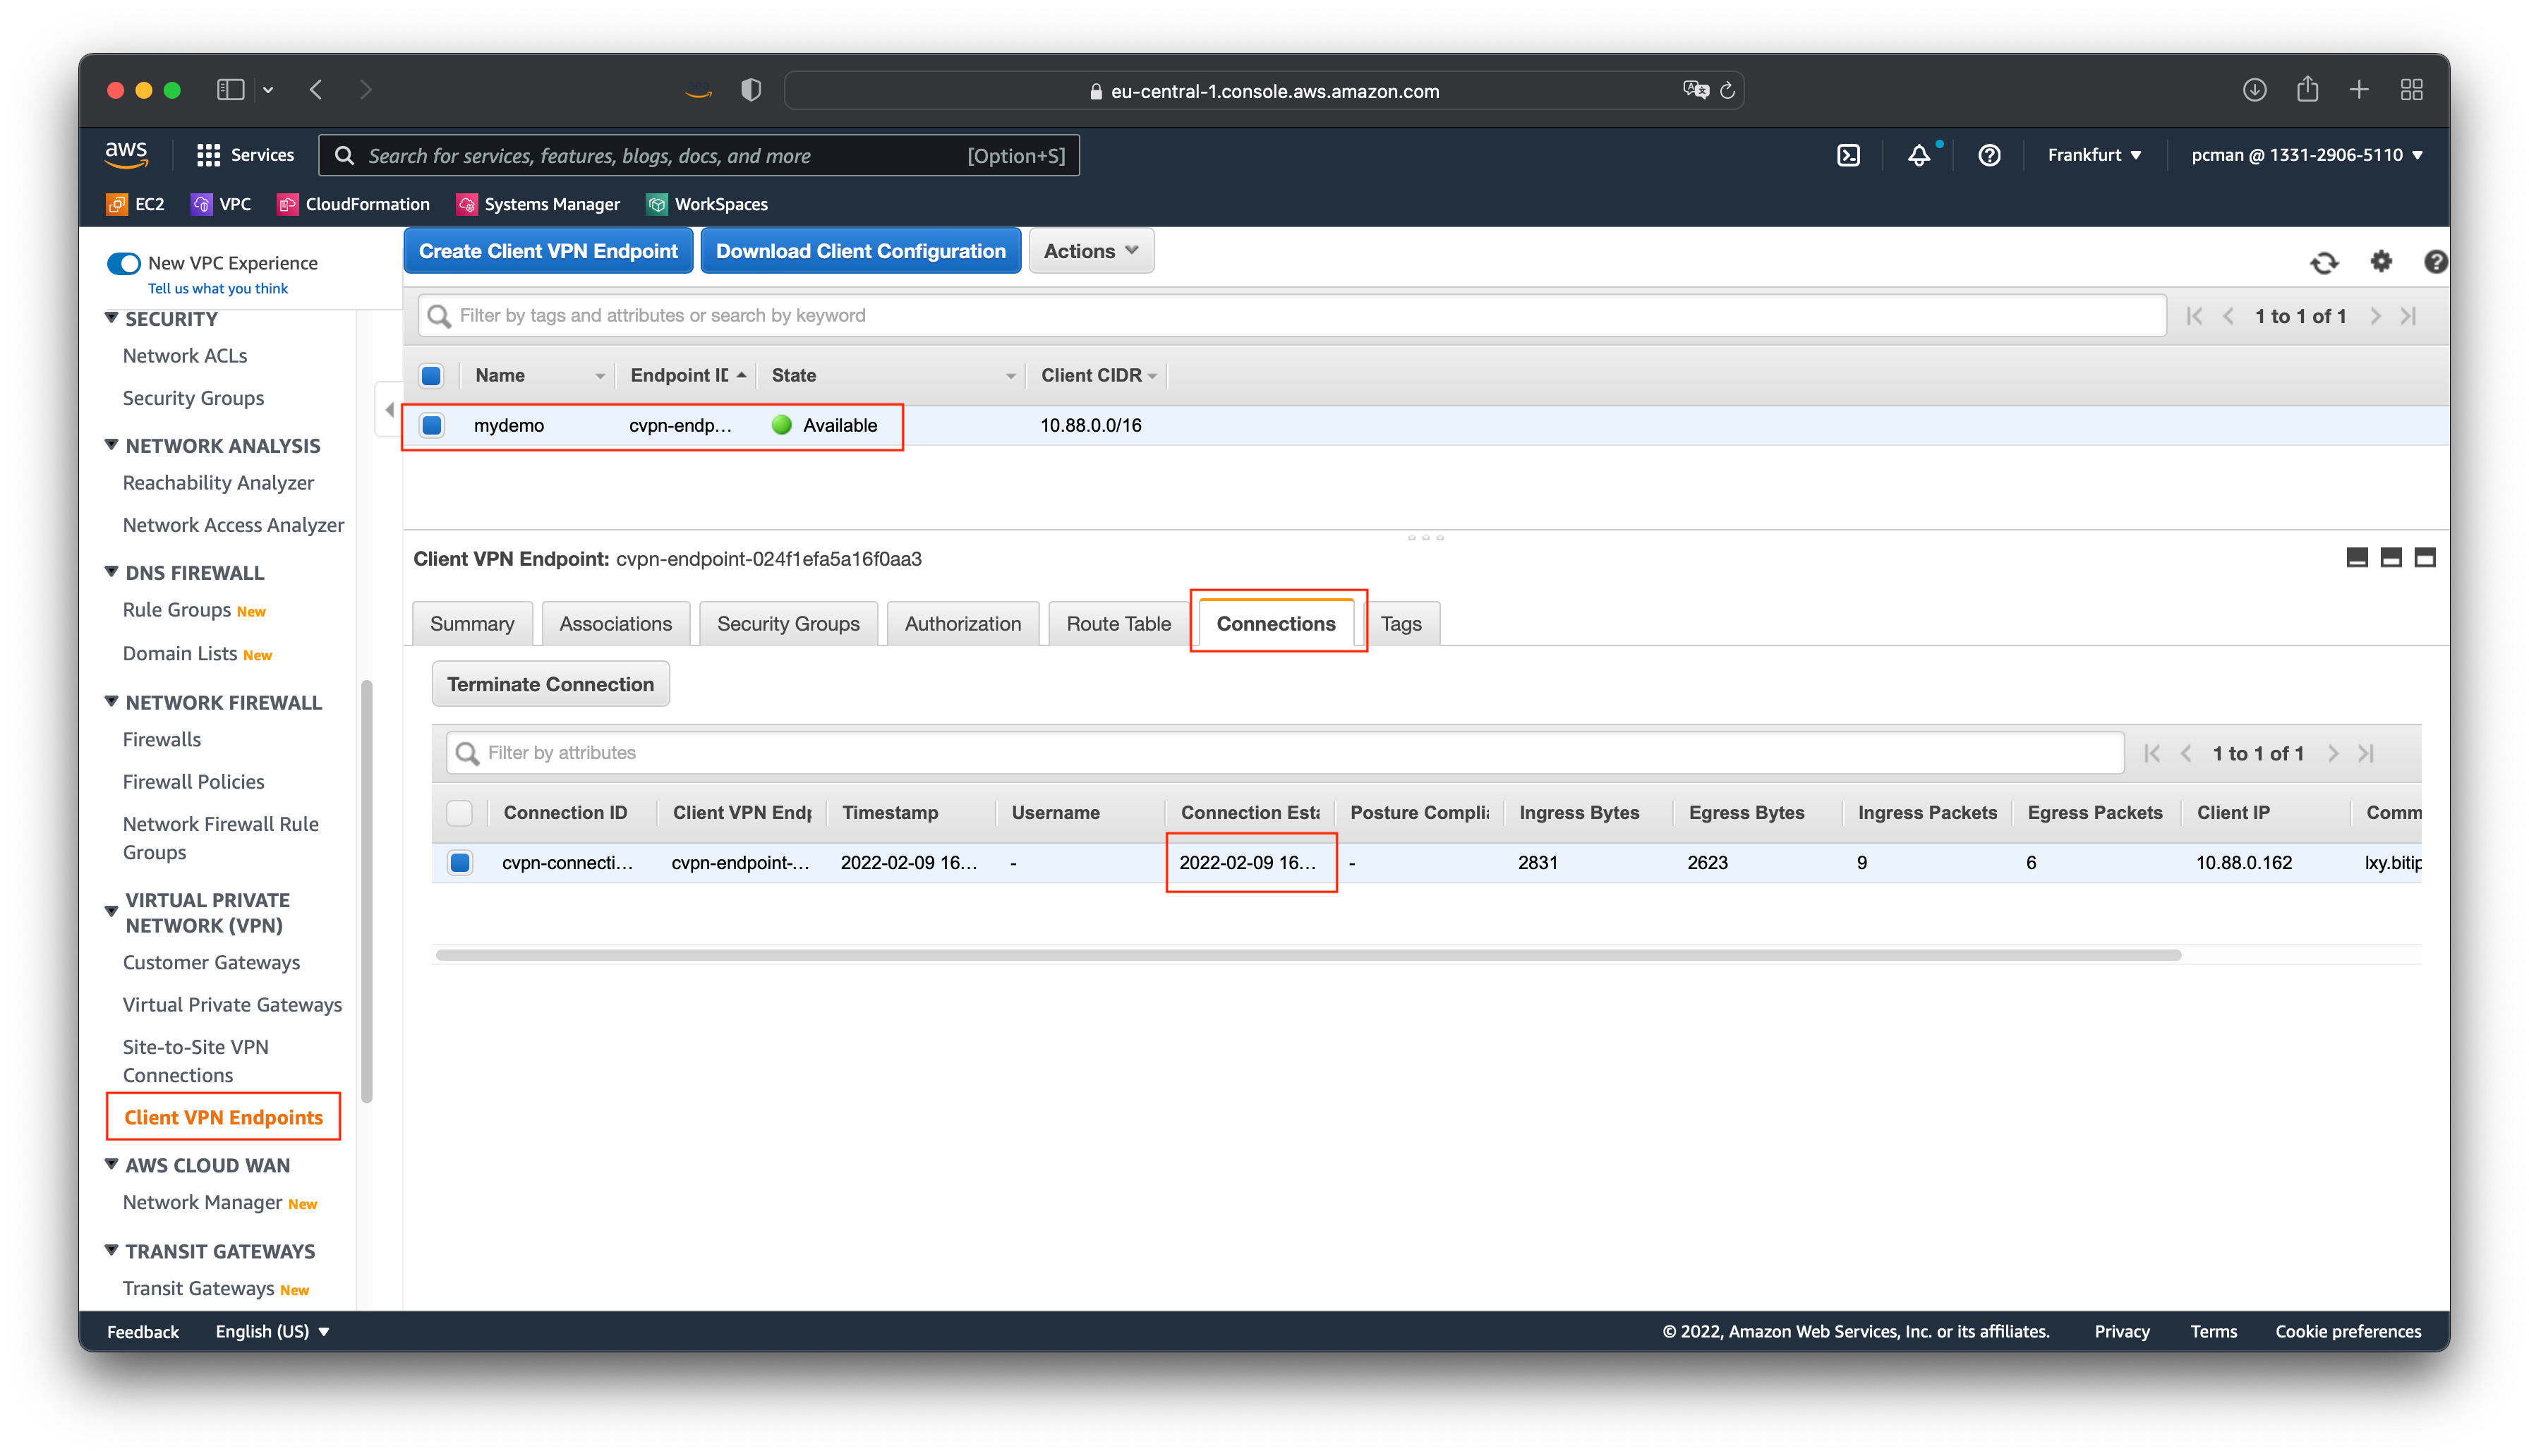Open Systems Manager favorites shortcut
2529x1456 pixels.
pos(538,204)
